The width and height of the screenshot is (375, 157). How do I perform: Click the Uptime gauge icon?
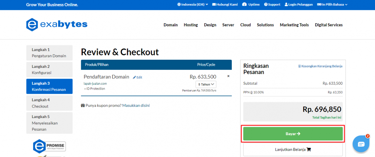click(x=244, y=4)
